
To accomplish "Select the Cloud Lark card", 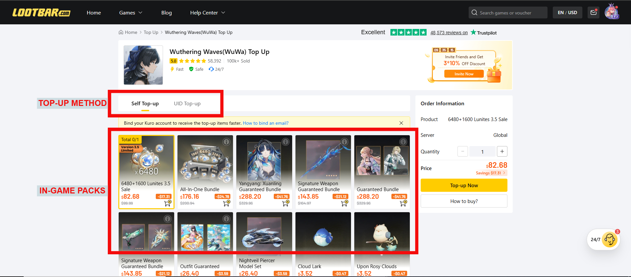I will 323,244.
